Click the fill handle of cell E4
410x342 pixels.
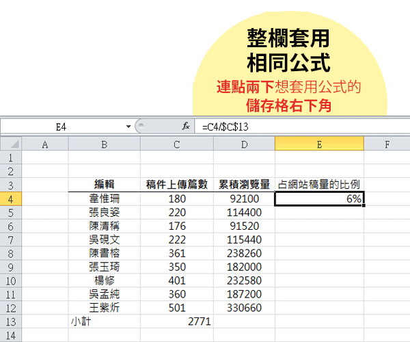pyautogui.click(x=364, y=205)
